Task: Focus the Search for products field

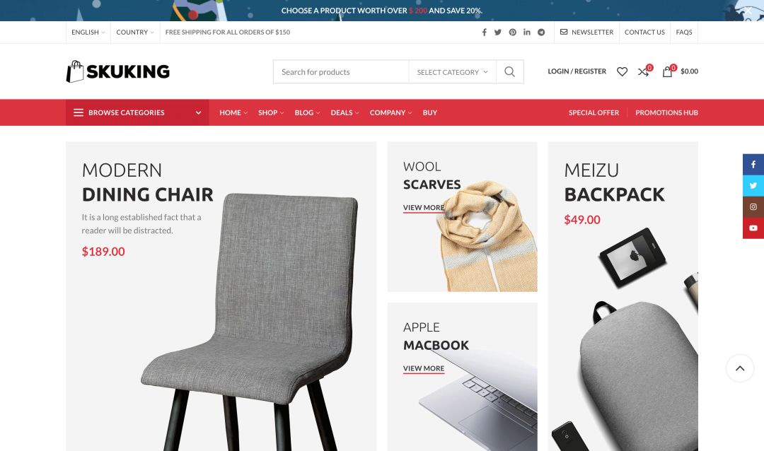Action: pos(341,72)
